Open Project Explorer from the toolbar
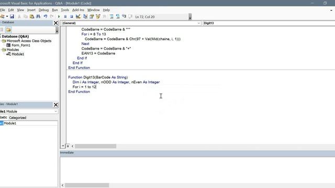The width and height of the screenshot is (335, 188). 85,16
